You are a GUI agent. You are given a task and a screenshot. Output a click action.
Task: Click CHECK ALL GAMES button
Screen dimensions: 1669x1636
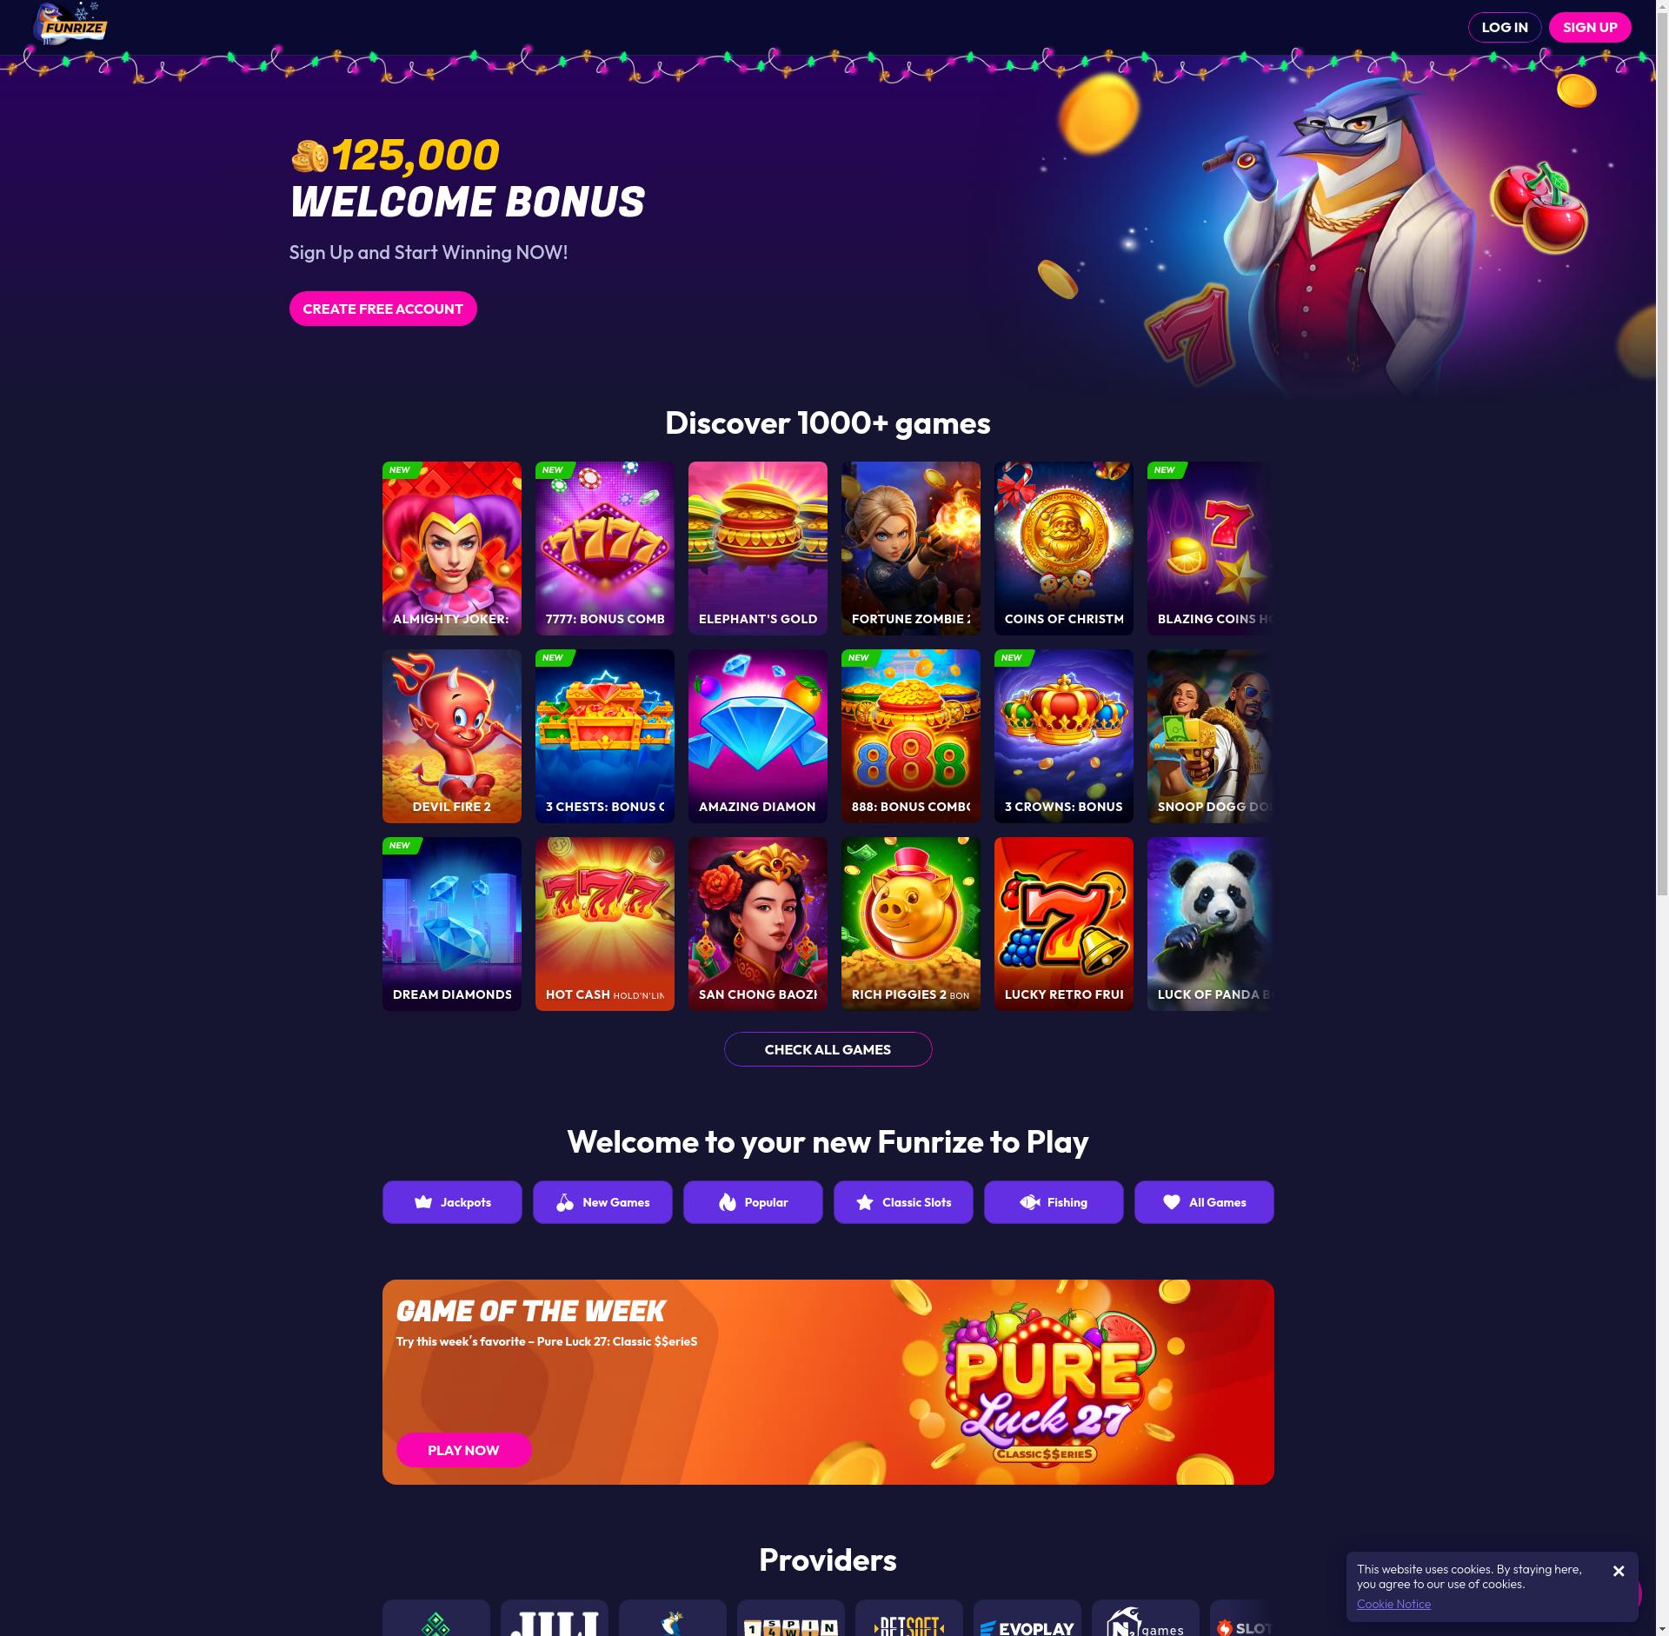click(828, 1049)
